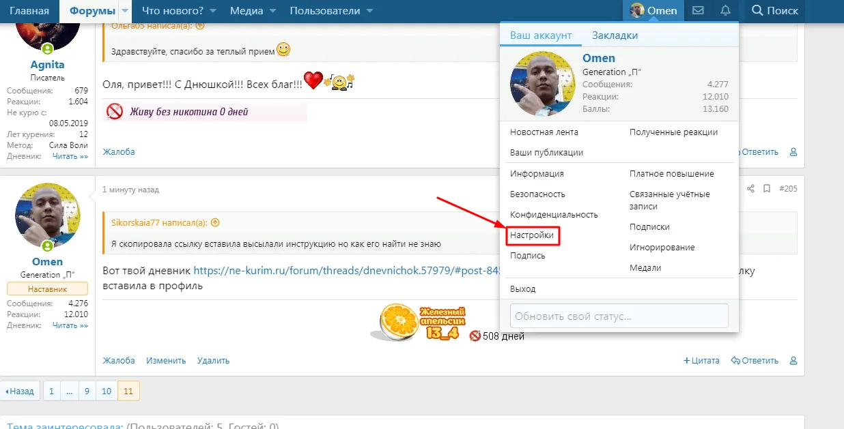Screen dimensions: 844x429
Task: Jump to quoted Ольга05 post via arrow icon
Action: pos(200,27)
